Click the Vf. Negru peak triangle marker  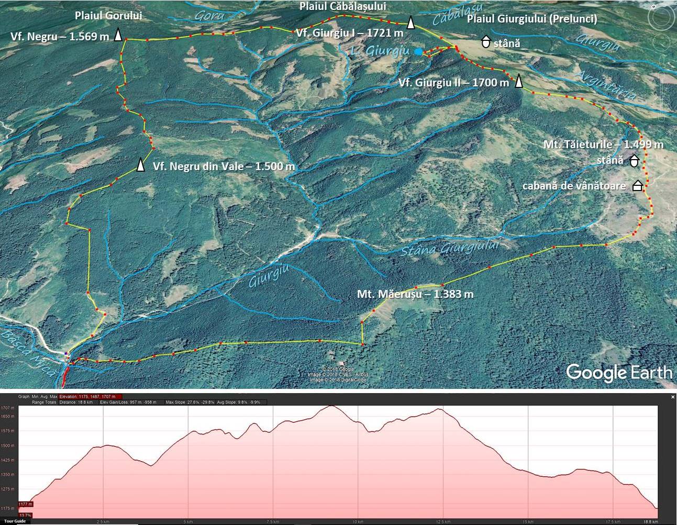118,35
